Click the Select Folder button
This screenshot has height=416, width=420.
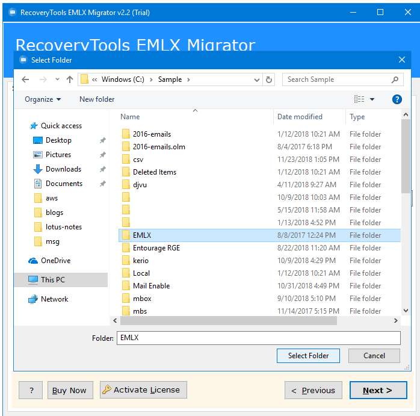(x=308, y=356)
